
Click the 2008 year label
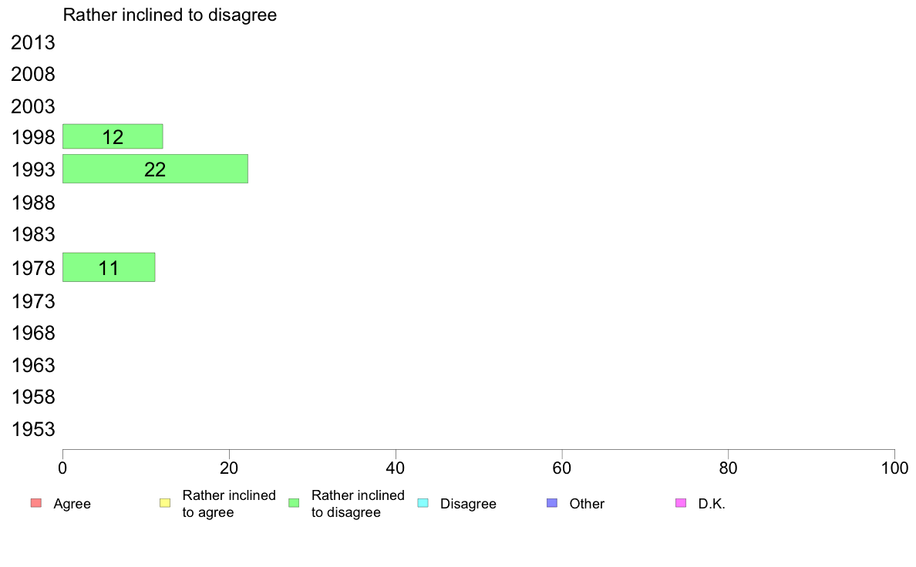[x=32, y=74]
